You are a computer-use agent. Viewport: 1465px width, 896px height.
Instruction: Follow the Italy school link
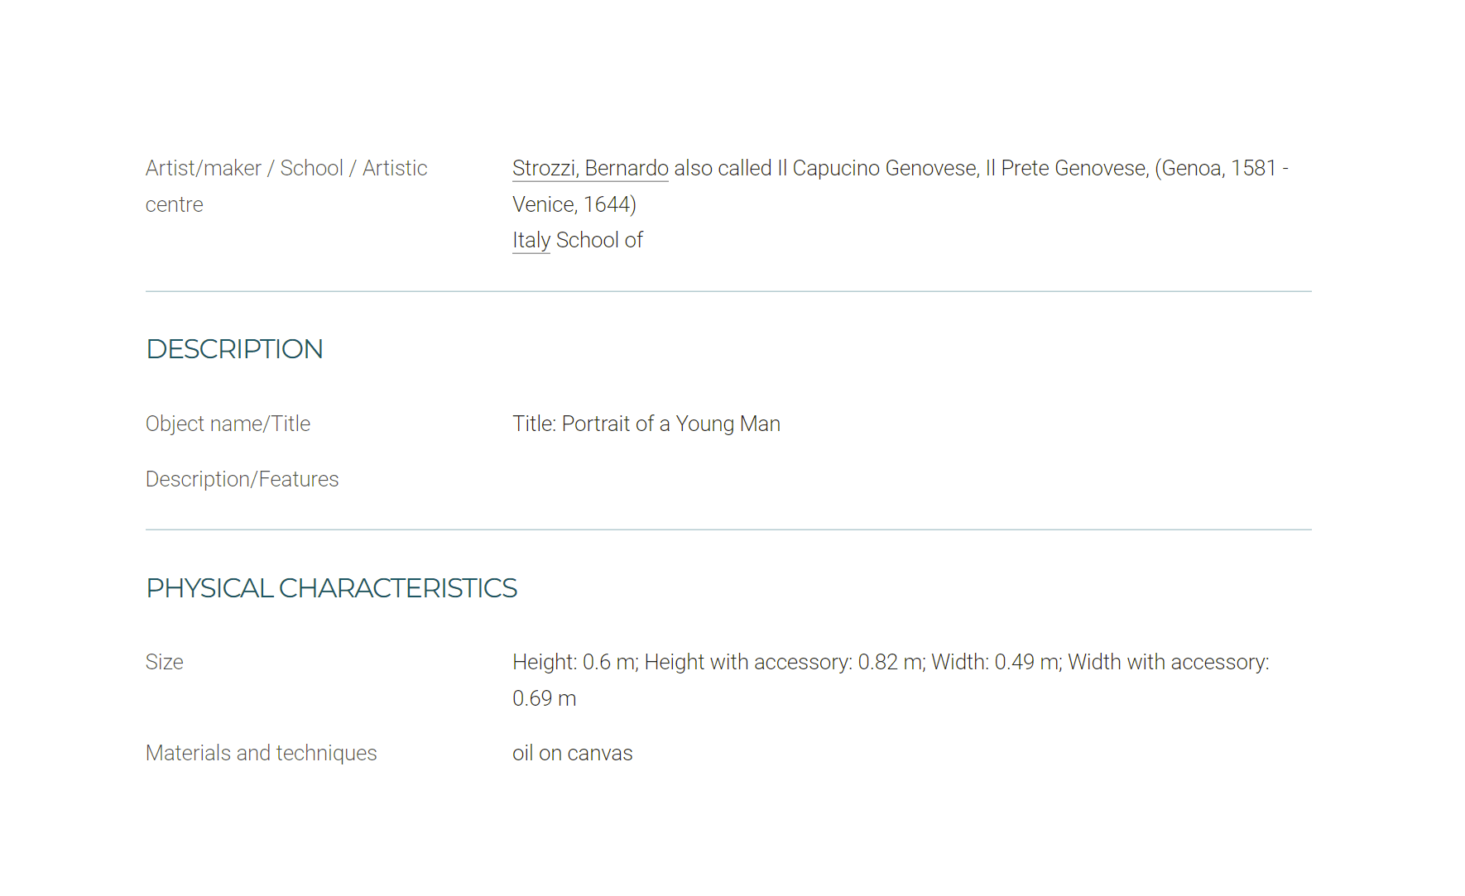(x=531, y=240)
